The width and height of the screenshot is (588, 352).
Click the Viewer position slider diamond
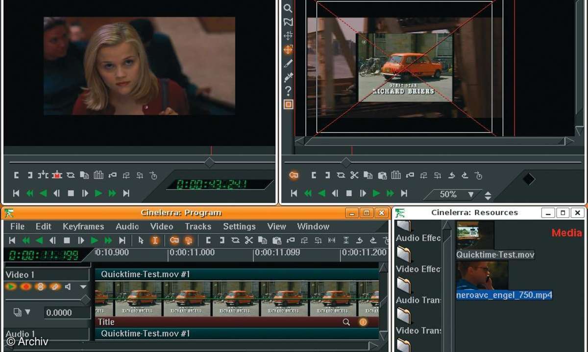coord(209,162)
